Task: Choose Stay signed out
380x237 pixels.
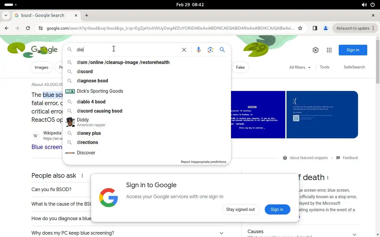Action: (240, 209)
